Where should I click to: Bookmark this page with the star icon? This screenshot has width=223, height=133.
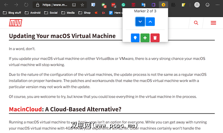82,5
